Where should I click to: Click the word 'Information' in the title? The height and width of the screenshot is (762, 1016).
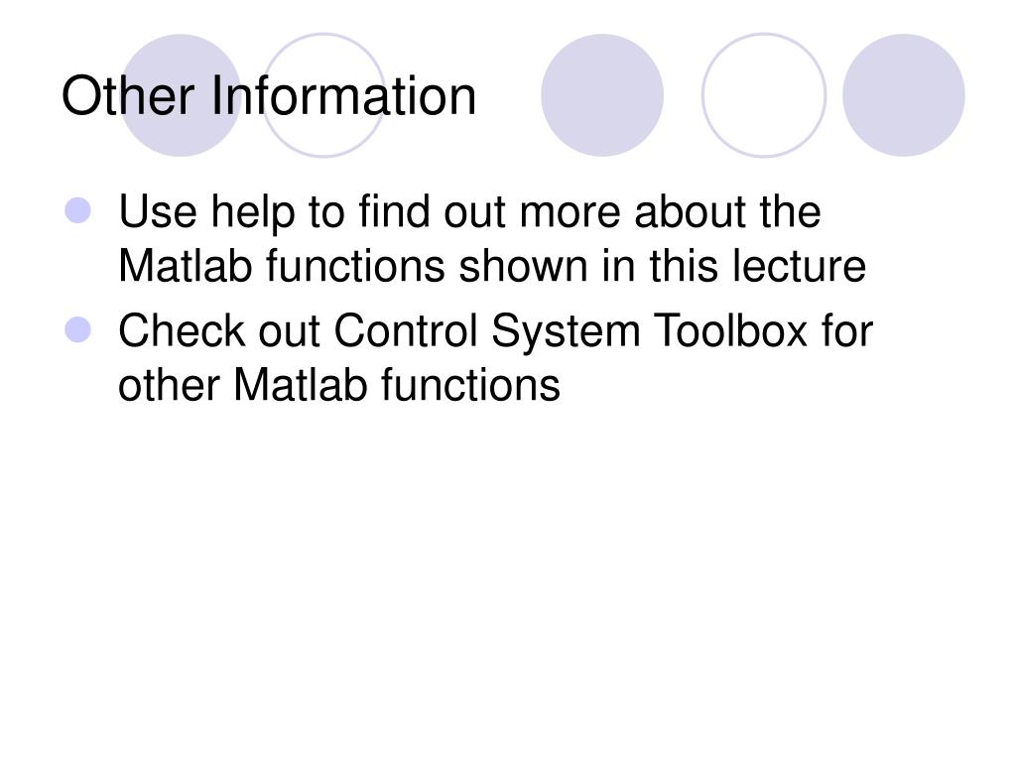pos(344,96)
